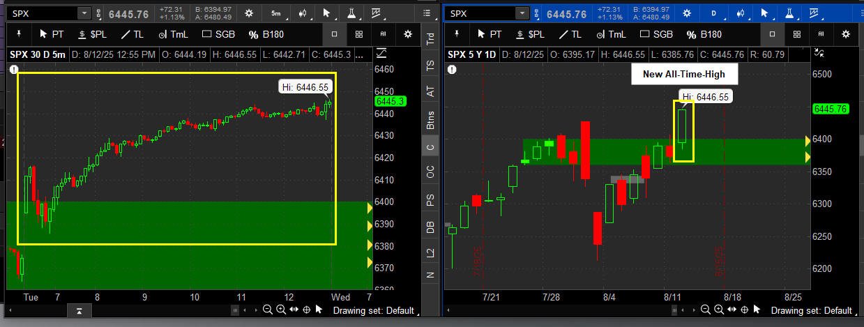Open the SPX symbol dropdown on left chart
864x327 pixels.
click(x=84, y=13)
